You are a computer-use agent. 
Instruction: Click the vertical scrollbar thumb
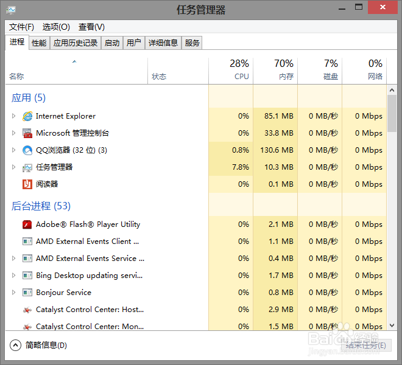pyautogui.click(x=392, y=114)
